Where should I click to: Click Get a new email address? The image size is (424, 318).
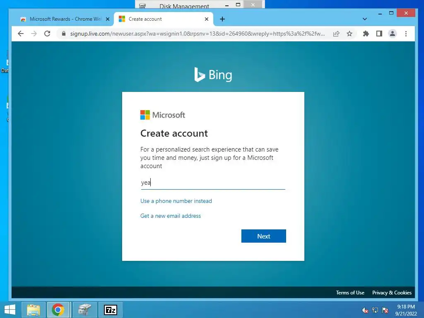tap(171, 216)
